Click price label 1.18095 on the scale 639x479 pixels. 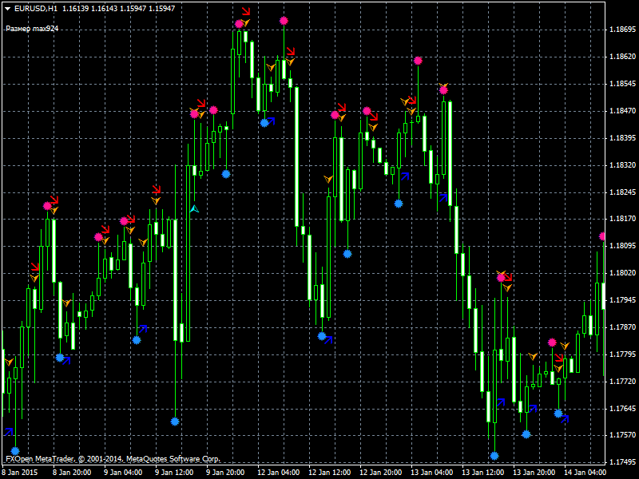[622, 246]
